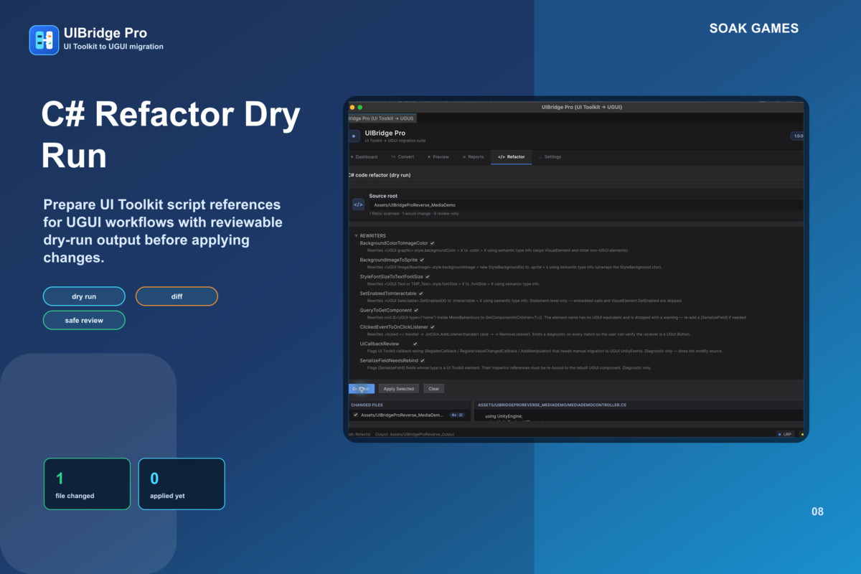
Task: Click the Clear button
Action: (433, 389)
